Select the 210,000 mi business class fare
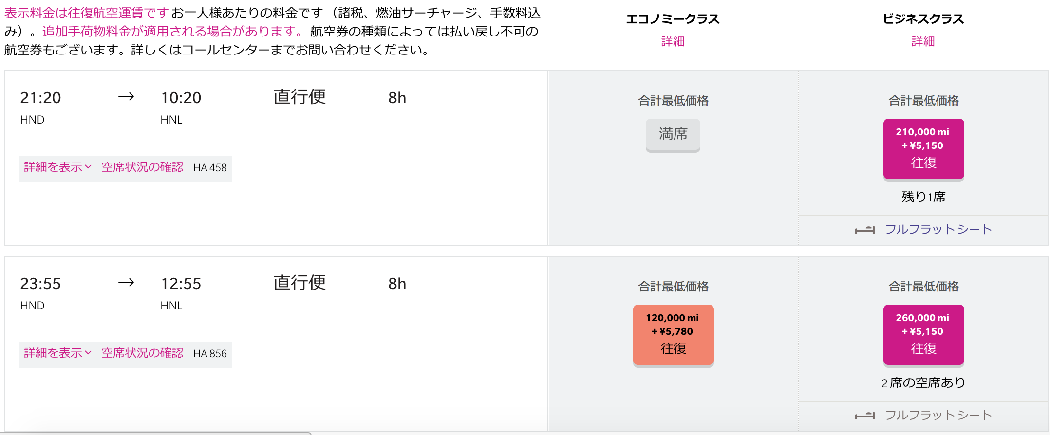 pyautogui.click(x=923, y=149)
